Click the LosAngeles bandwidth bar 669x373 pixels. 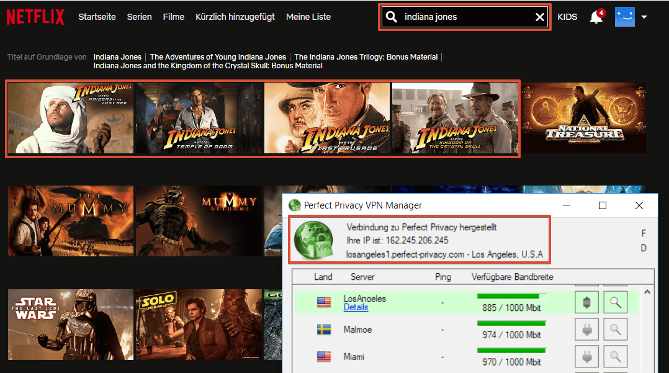(512, 296)
